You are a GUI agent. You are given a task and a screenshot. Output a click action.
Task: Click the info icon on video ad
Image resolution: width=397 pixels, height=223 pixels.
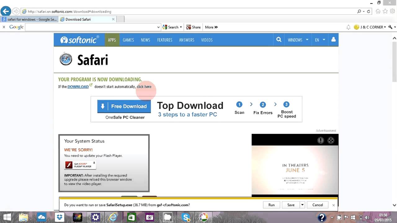pos(321,140)
